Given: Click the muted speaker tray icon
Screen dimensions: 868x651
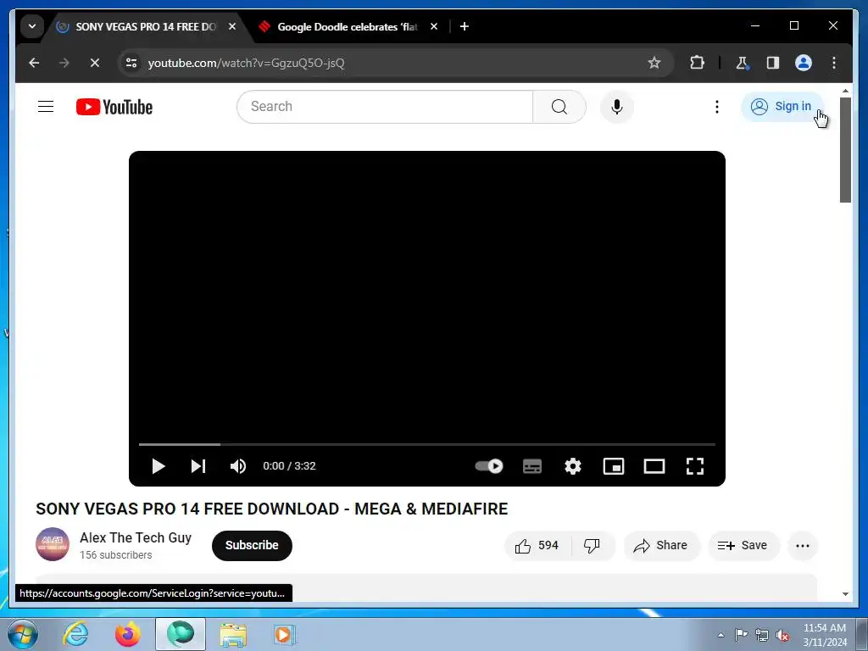Looking at the screenshot, I should [782, 635].
